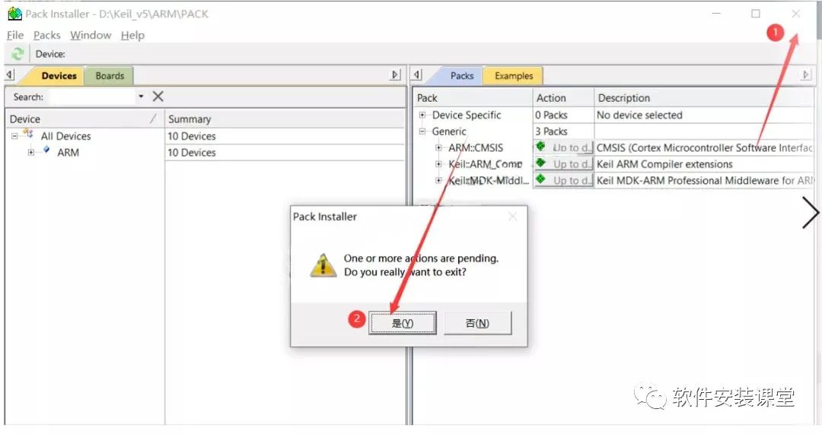Expand the Device Specific pack group
The height and width of the screenshot is (434, 822).
tap(422, 115)
